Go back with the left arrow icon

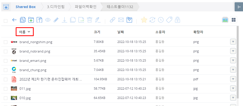(x=14, y=20)
